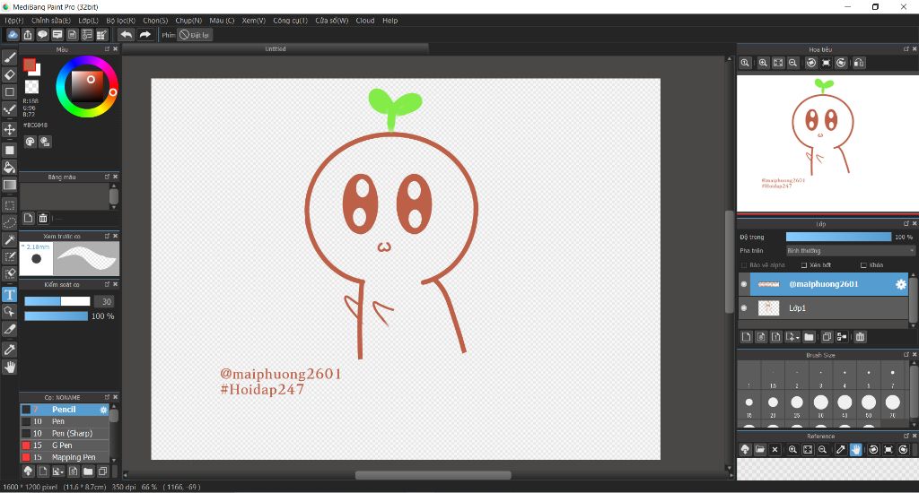This screenshot has height=493, width=919.
Task: Select the transparent color swatch
Action: click(x=31, y=87)
